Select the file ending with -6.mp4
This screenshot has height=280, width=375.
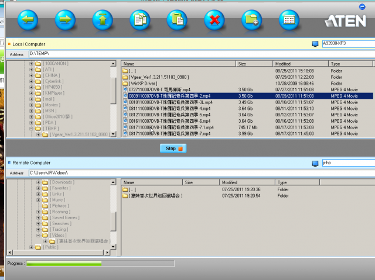click(x=247, y=121)
